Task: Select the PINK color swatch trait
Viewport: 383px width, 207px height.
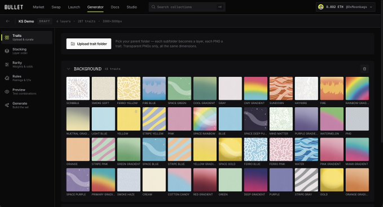Action: tap(179, 119)
